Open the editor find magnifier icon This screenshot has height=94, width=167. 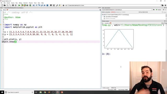[x=100, y=10]
